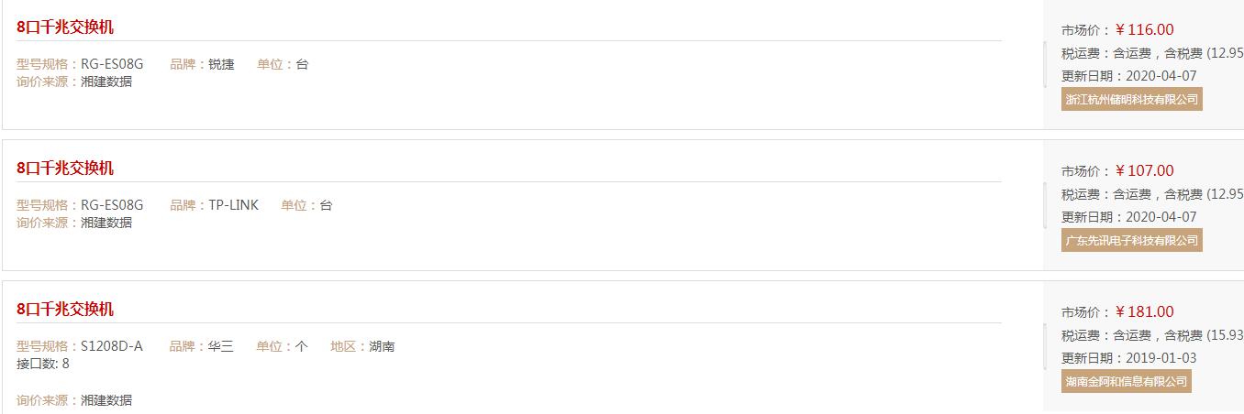Open the TP-LINK 8口千兆交换机 listing title
This screenshot has width=1244, height=414.
tap(65, 169)
